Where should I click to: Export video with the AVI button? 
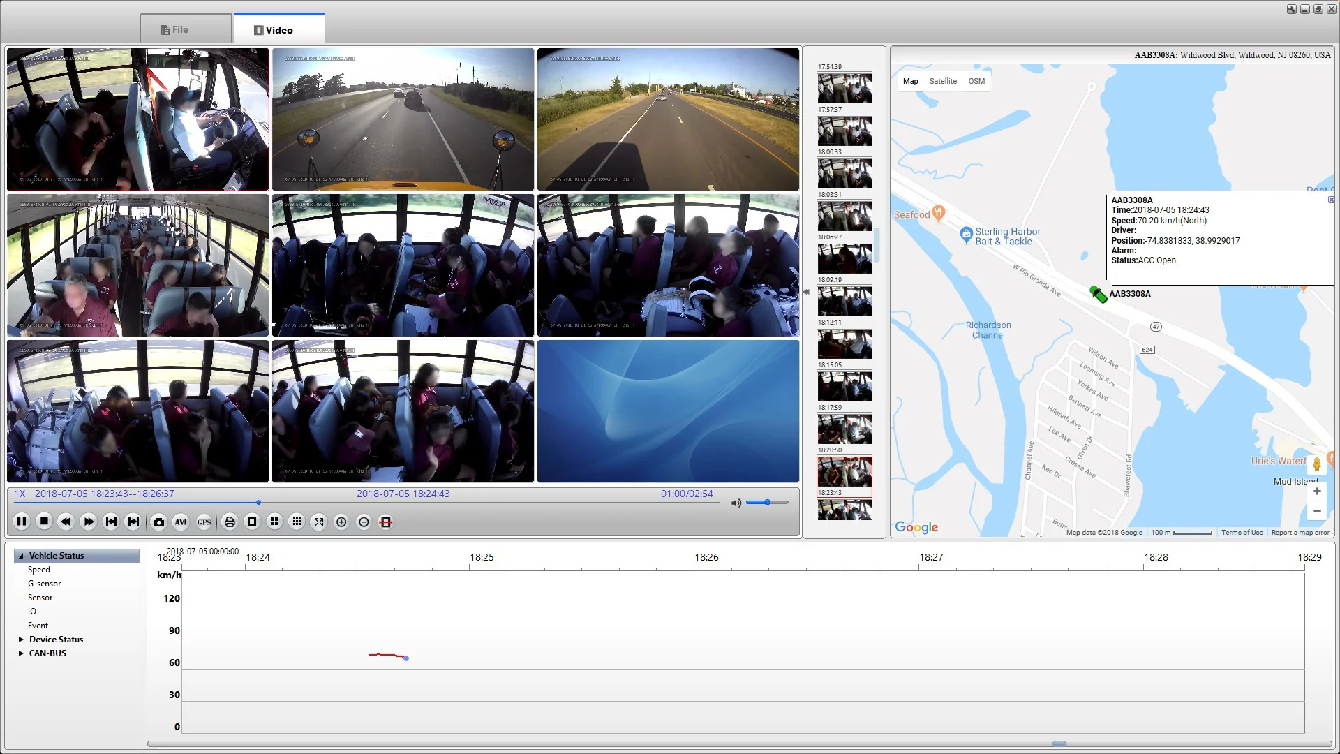point(181,522)
